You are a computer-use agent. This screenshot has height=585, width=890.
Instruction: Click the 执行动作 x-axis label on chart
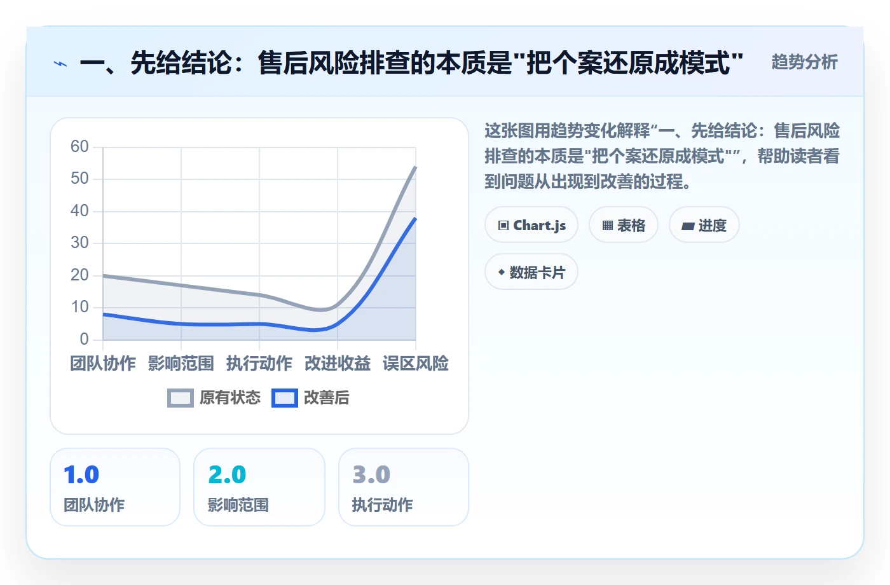(x=259, y=364)
